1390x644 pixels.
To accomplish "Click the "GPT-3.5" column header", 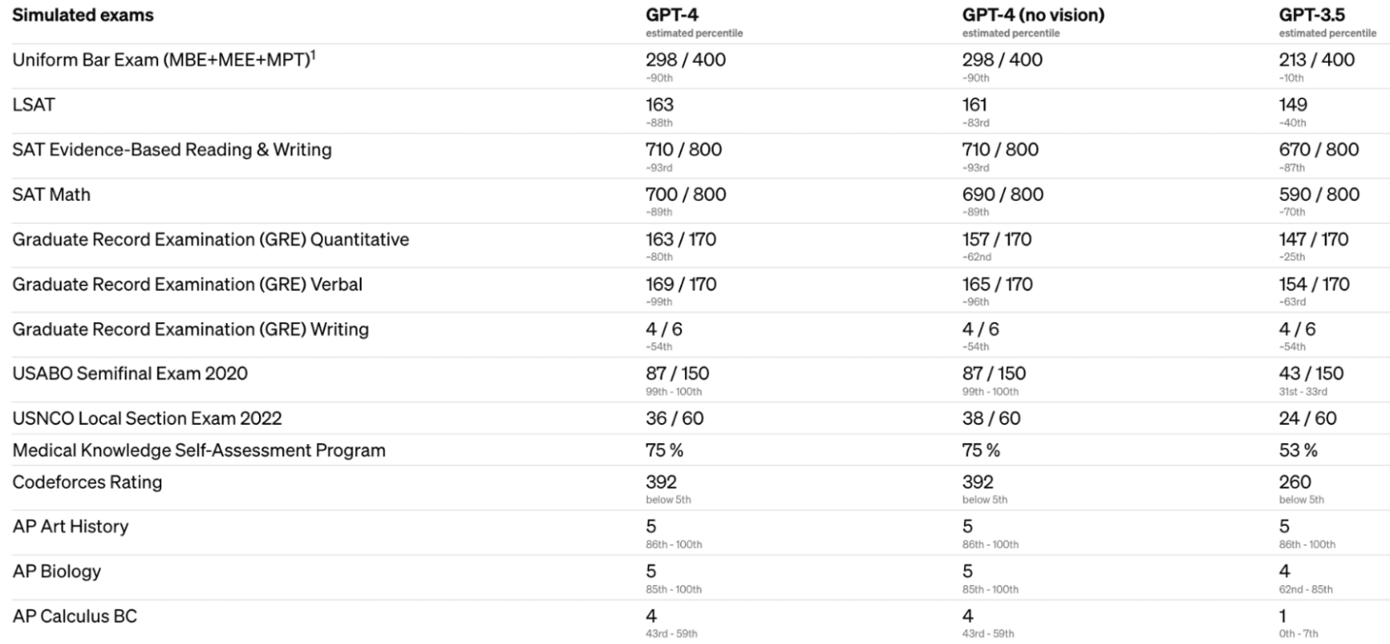I will coord(1311,15).
